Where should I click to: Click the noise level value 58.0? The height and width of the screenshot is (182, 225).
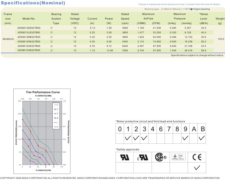204,51
